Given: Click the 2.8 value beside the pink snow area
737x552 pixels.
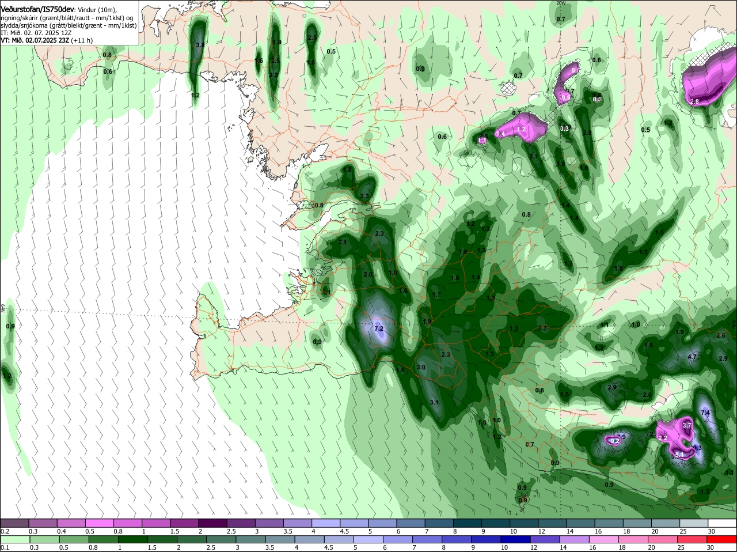Looking at the screenshot, I should 694,102.
